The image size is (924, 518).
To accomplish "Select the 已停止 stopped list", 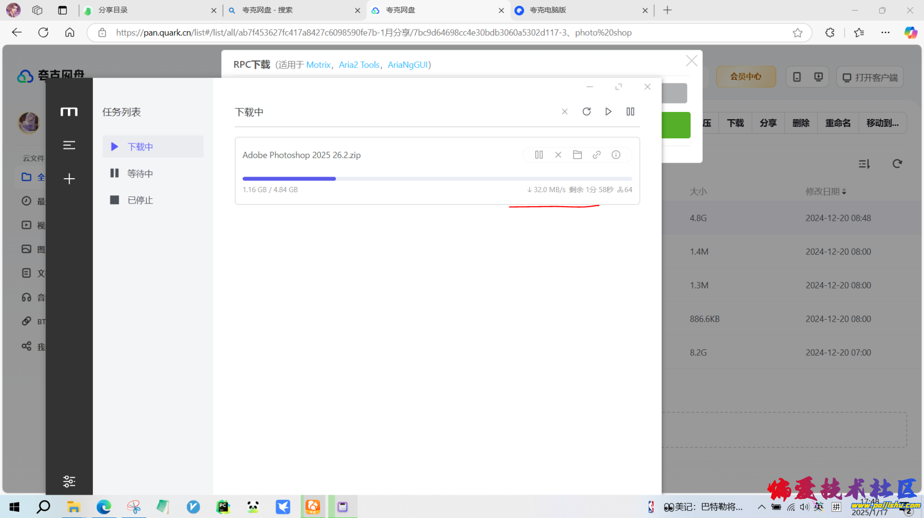I will pyautogui.click(x=140, y=200).
